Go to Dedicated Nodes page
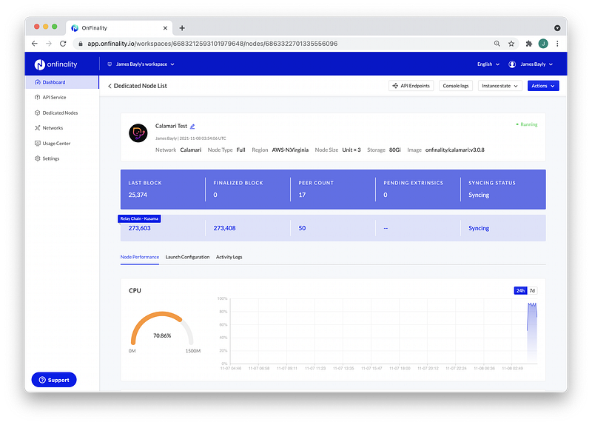Screen dimensions: 592x425 pos(56,113)
